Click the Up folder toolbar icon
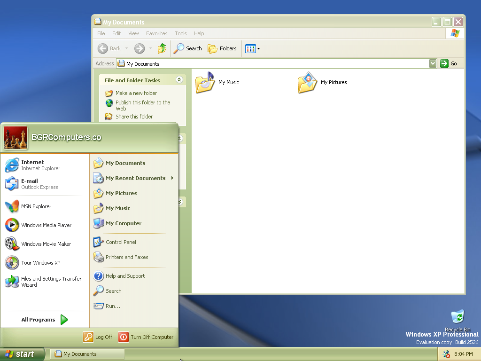481x361 pixels. (162, 48)
